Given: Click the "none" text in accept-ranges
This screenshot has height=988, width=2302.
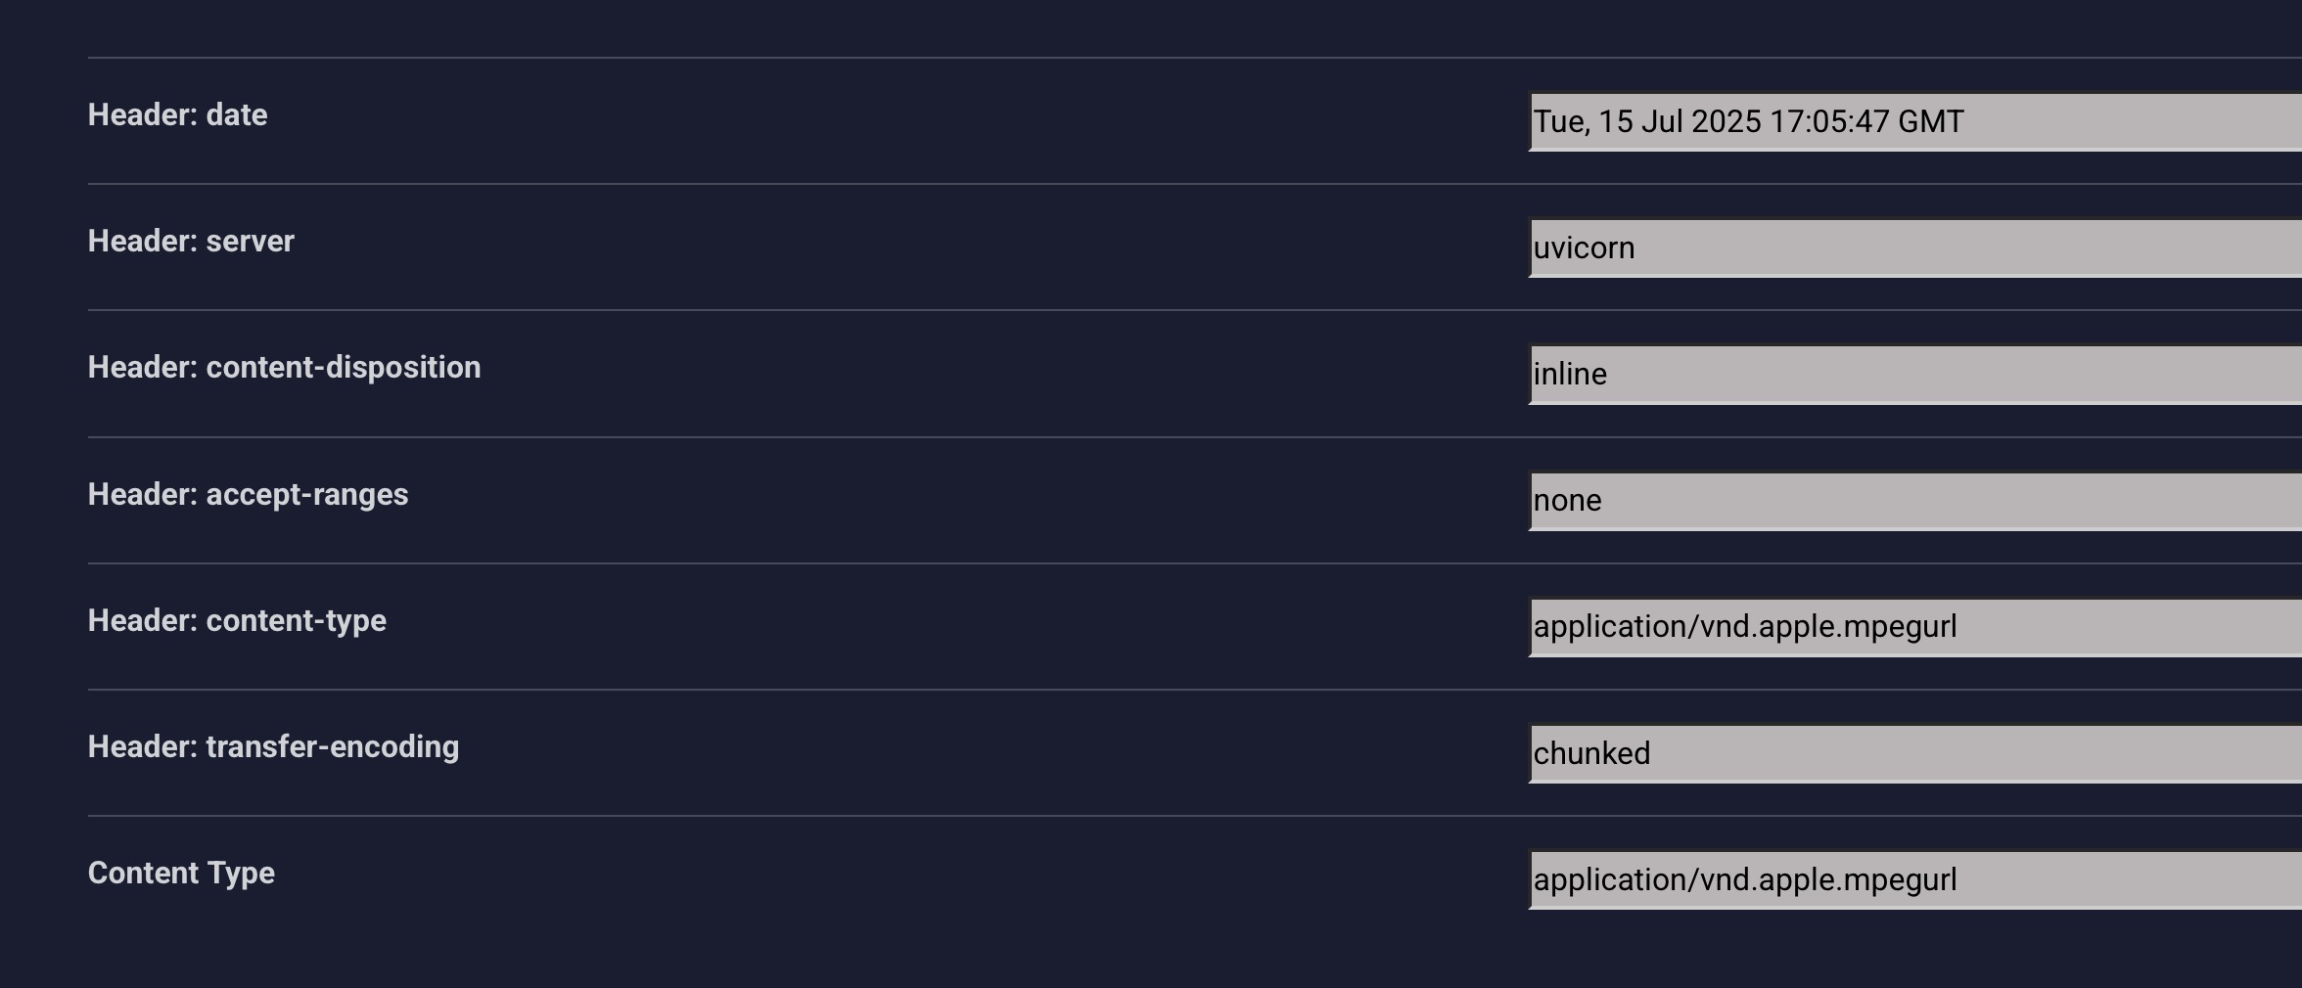Looking at the screenshot, I should 1567,500.
